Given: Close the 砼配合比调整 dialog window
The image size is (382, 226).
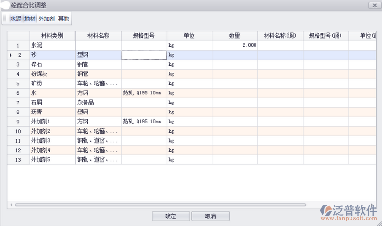Looking at the screenshot, I should pos(372,4).
